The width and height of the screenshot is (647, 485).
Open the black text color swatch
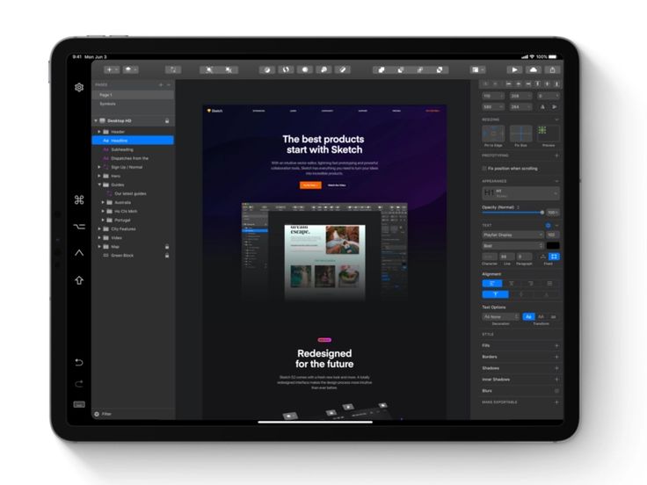553,246
